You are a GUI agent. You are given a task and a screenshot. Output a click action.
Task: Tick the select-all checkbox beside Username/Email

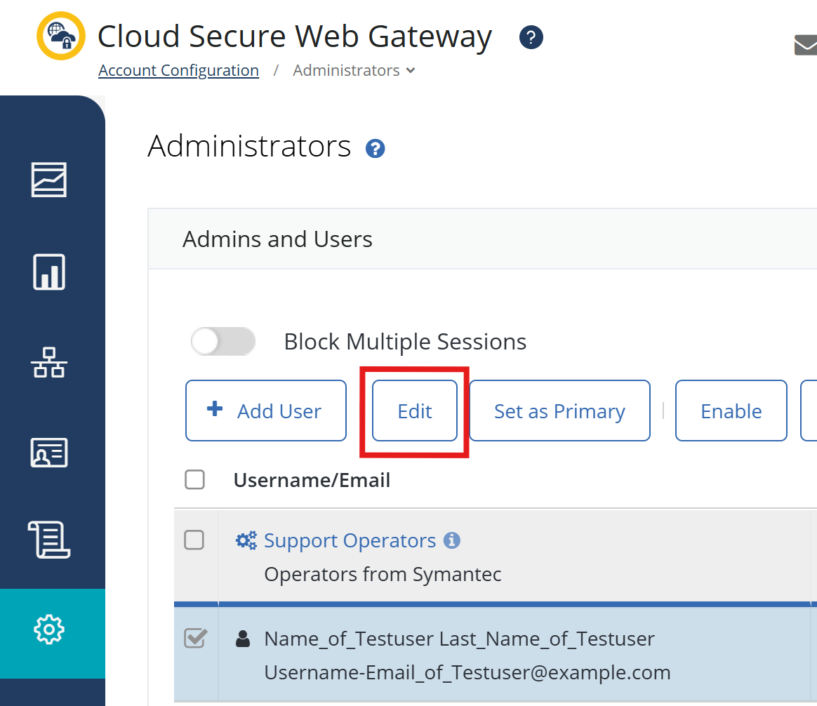194,480
